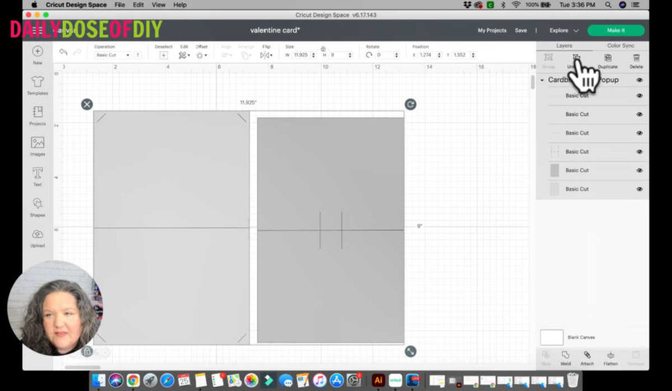Open the Edit dropdown in toolbar
672x391 pixels.
184,55
